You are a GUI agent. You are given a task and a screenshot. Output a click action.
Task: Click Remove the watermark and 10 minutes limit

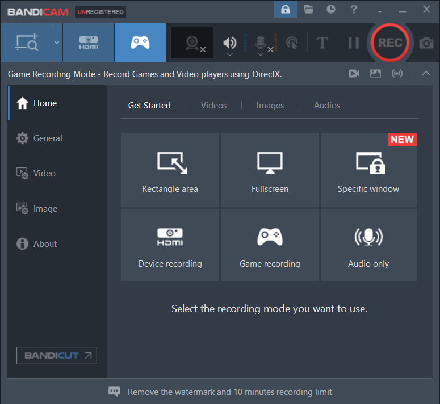(x=230, y=392)
